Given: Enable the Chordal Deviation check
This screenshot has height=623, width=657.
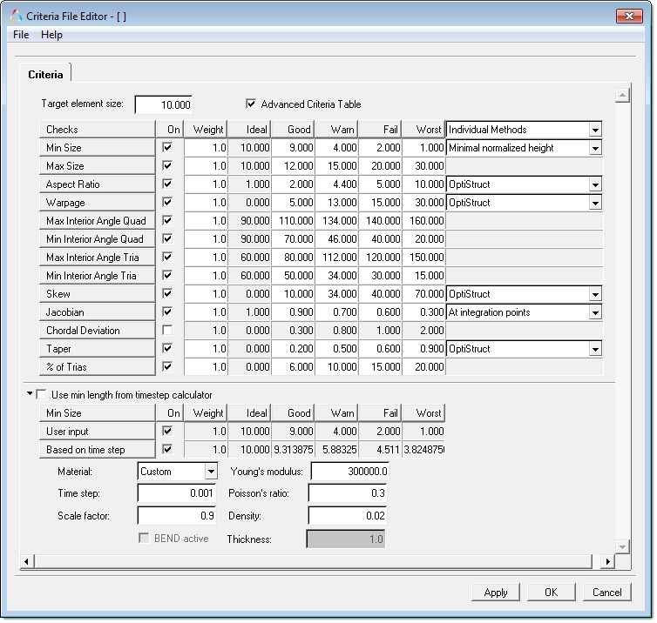Looking at the screenshot, I should pyautogui.click(x=167, y=331).
